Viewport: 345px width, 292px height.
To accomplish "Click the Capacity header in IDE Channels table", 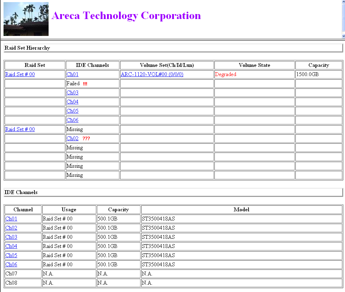I will [118, 210].
